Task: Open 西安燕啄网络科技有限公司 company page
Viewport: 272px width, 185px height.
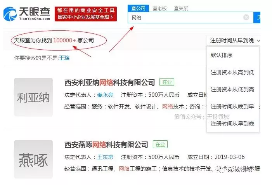Action: click(x=106, y=145)
